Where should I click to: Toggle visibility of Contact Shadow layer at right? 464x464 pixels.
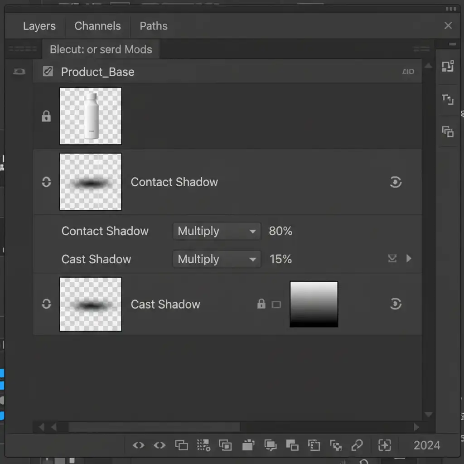[x=396, y=182]
